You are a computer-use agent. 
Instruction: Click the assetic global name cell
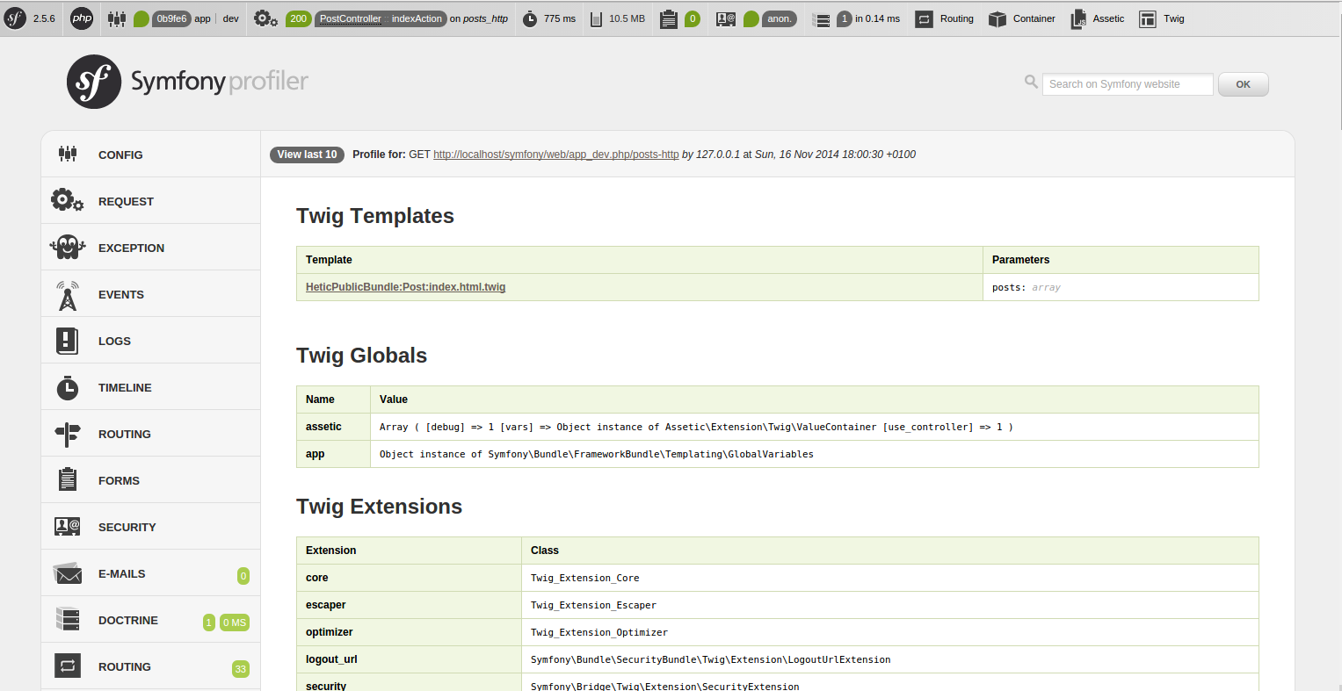pos(333,427)
